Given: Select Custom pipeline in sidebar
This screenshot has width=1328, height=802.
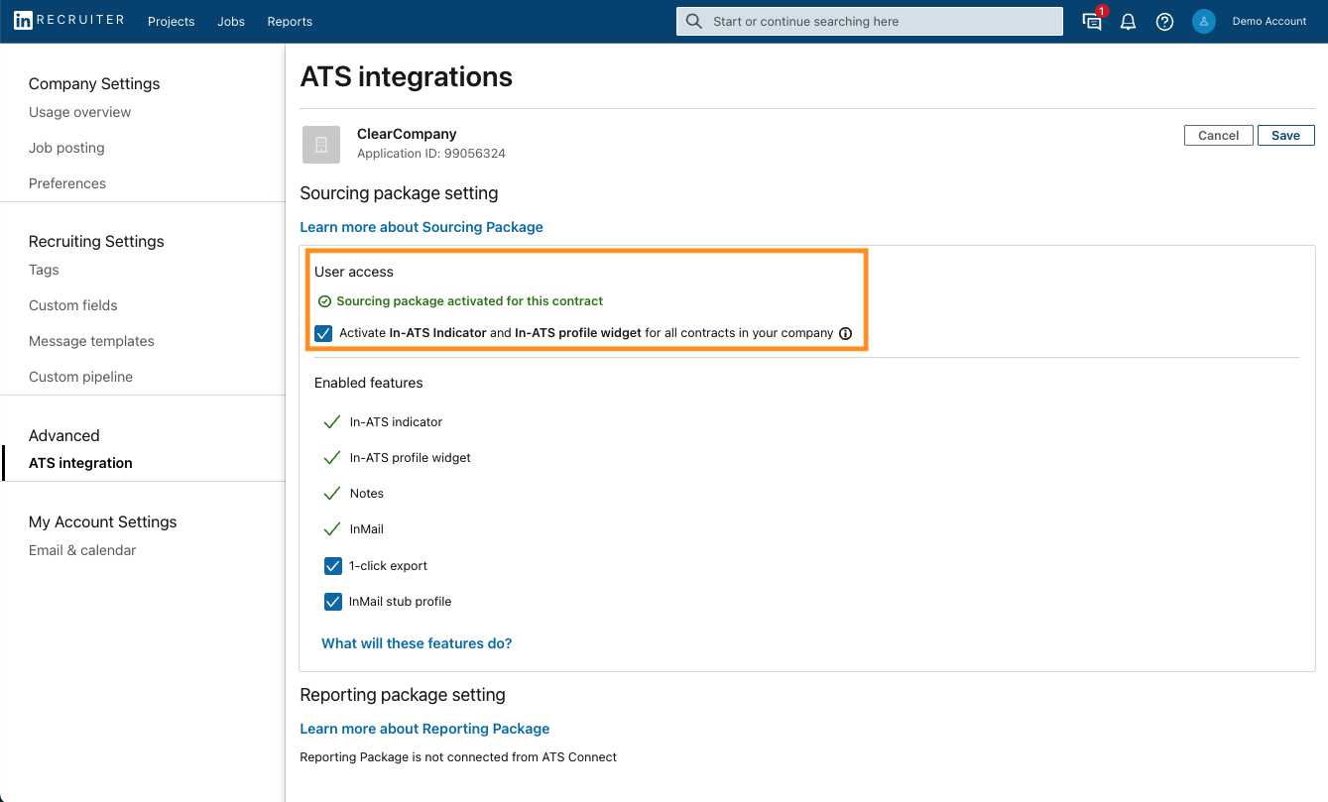Looking at the screenshot, I should pyautogui.click(x=80, y=377).
